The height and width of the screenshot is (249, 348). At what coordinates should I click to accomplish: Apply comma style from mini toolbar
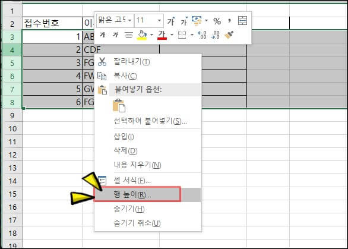coord(229,21)
